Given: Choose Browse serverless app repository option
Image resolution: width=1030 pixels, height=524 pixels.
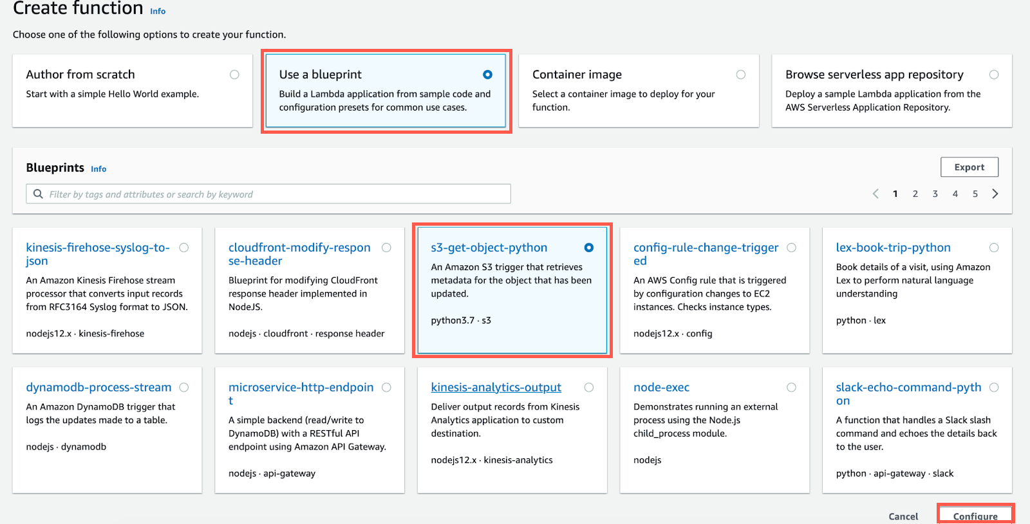Looking at the screenshot, I should pos(994,75).
